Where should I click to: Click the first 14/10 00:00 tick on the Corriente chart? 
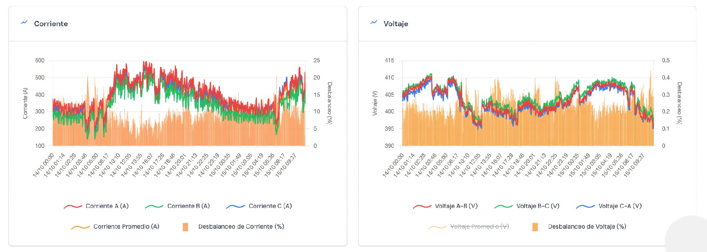click(x=44, y=165)
